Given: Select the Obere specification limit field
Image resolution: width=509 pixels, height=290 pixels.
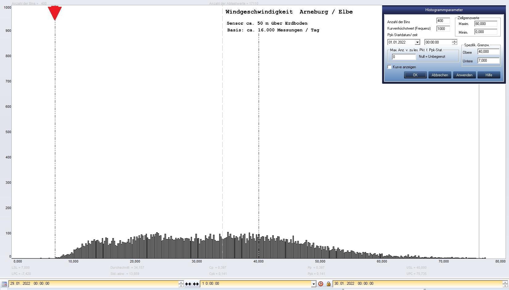Looking at the screenshot, I should pyautogui.click(x=488, y=52).
